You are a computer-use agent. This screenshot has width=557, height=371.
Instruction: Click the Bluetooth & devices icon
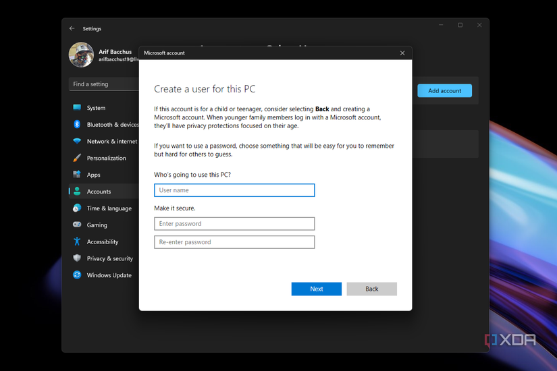77,125
